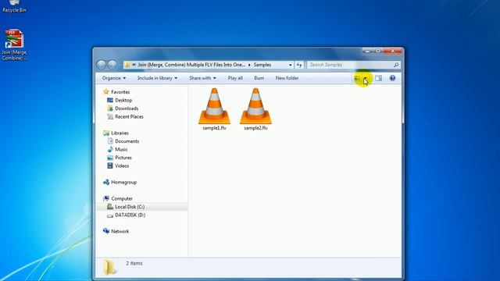
Task: Open the Recycle Bin desktop icon
Action: tap(14, 6)
